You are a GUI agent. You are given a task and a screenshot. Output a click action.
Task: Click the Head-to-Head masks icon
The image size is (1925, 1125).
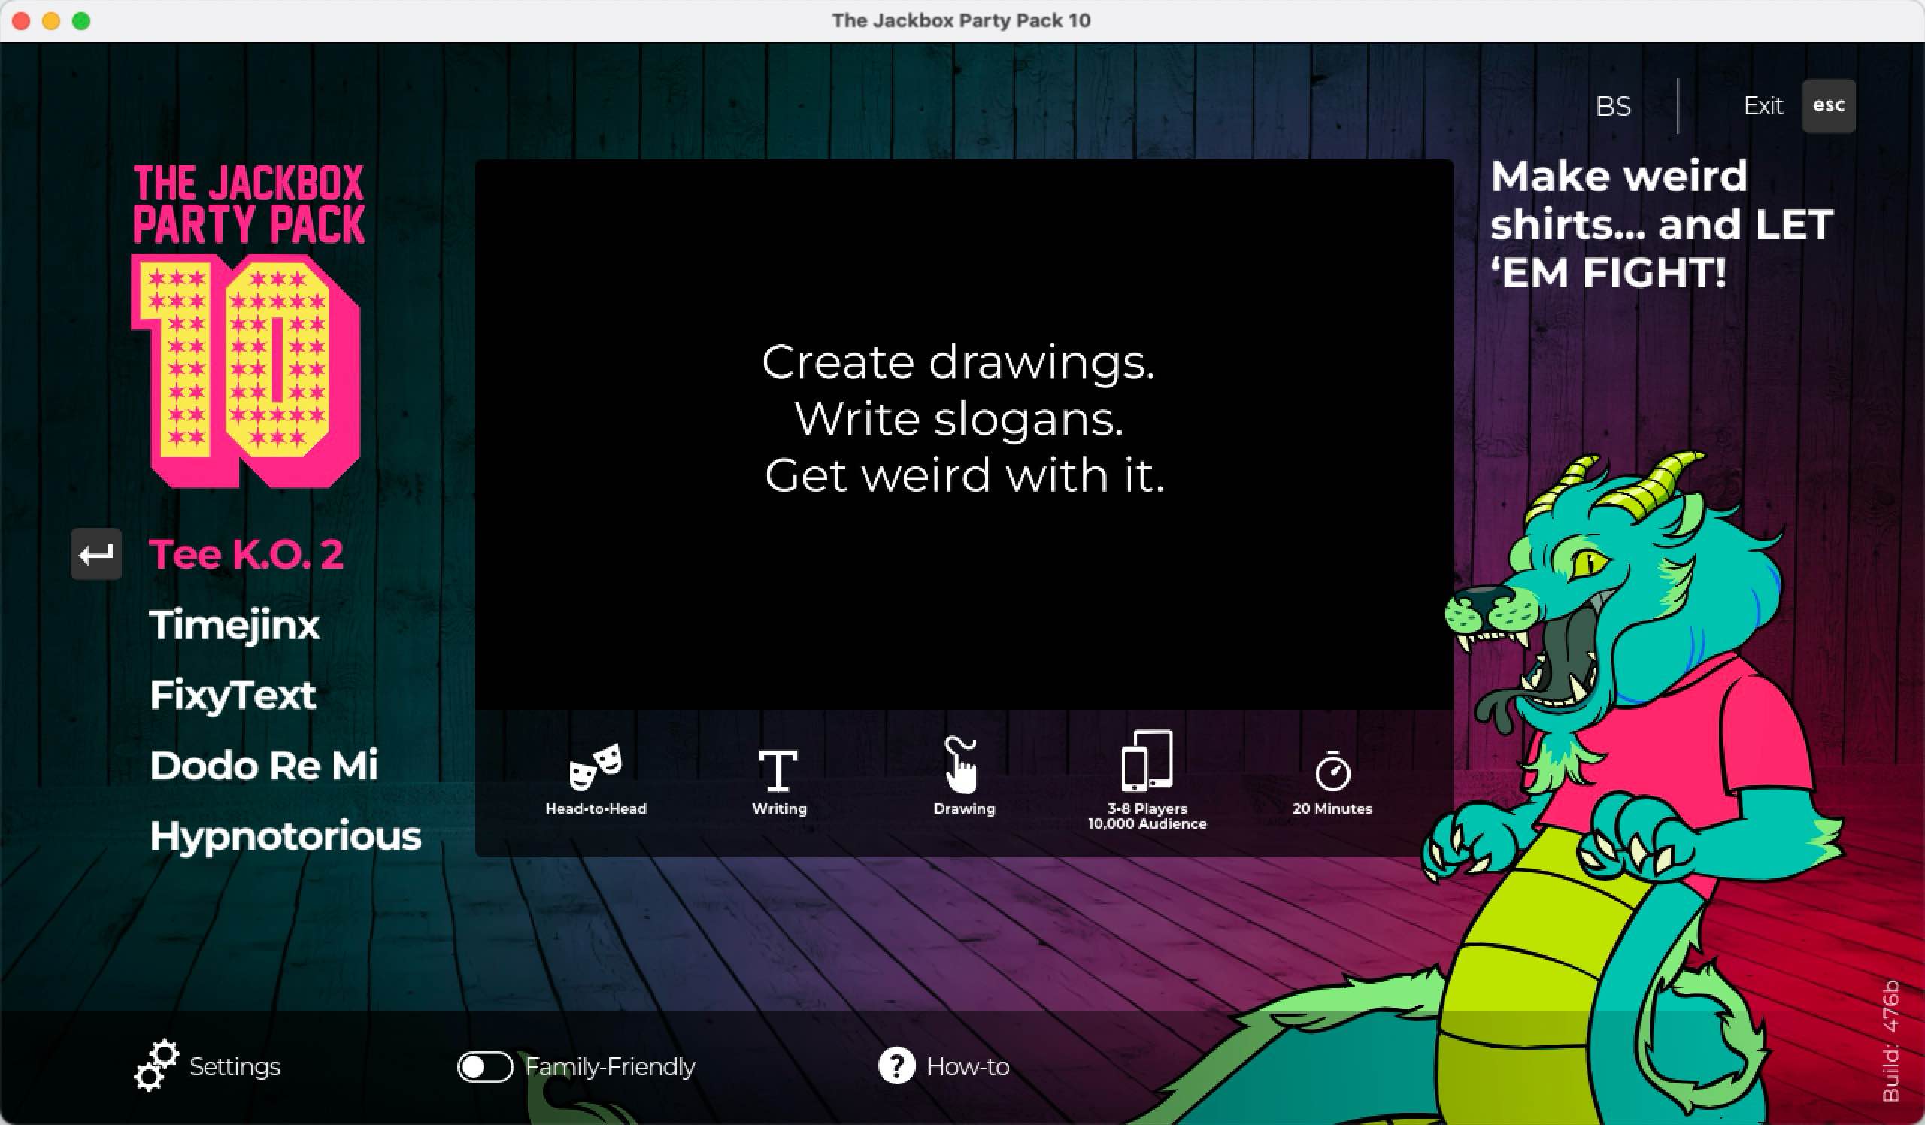coord(596,767)
